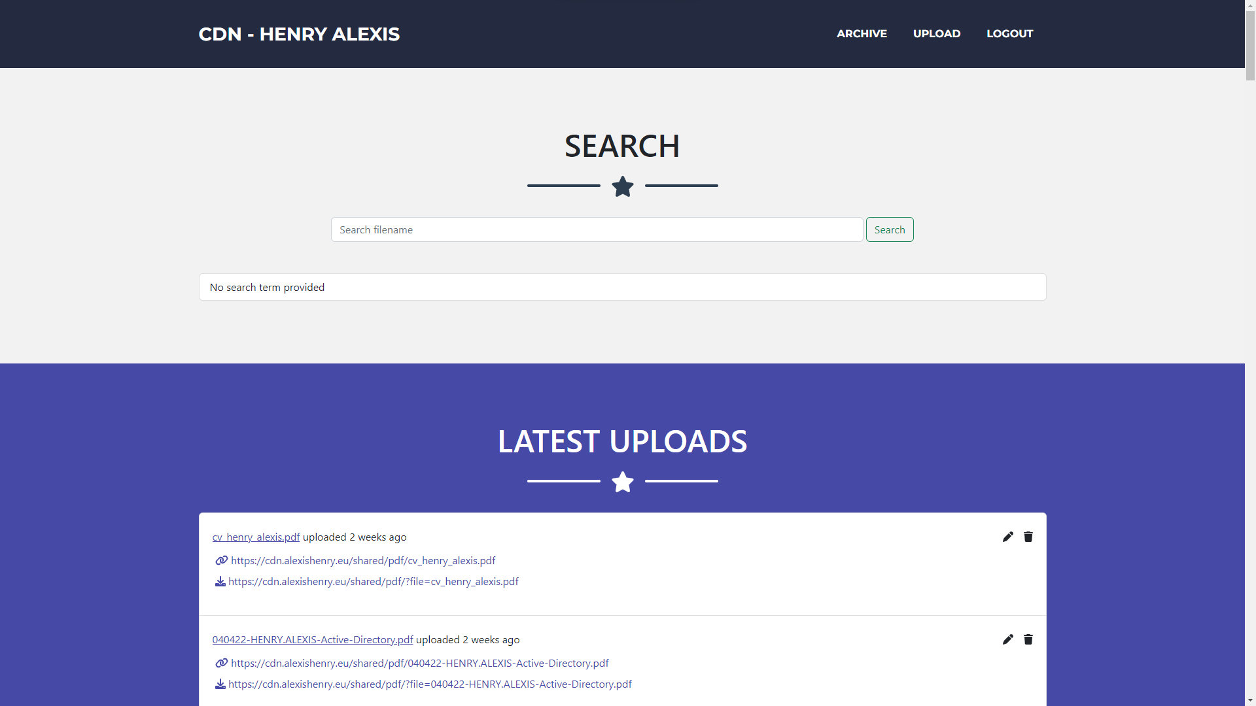Click the edit icon for cv_henry_alexis.pdf

(1007, 536)
